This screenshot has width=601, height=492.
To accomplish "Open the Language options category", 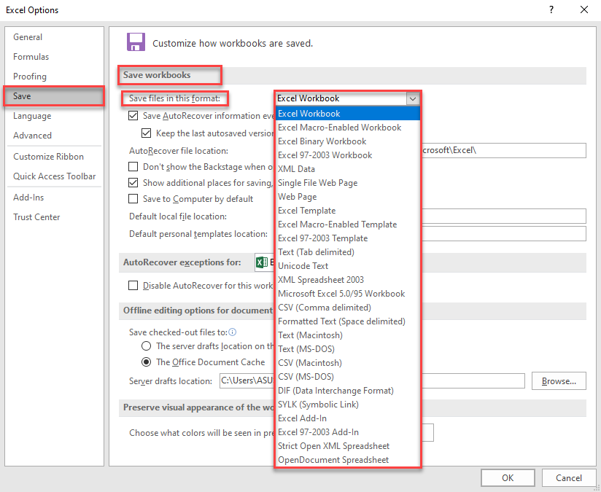I will coord(54,116).
